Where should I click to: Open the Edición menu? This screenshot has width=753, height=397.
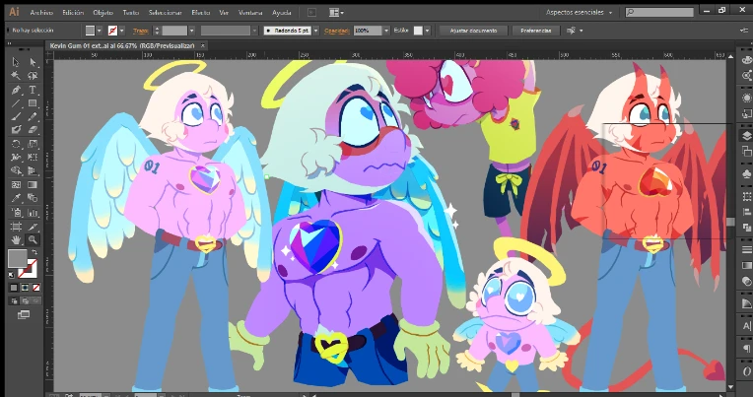pos(73,13)
